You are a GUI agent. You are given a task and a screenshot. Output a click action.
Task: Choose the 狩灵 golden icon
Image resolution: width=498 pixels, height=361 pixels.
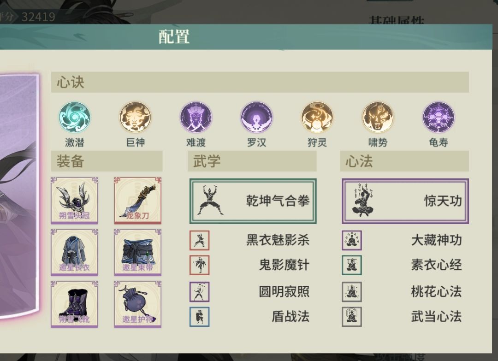[x=317, y=117]
